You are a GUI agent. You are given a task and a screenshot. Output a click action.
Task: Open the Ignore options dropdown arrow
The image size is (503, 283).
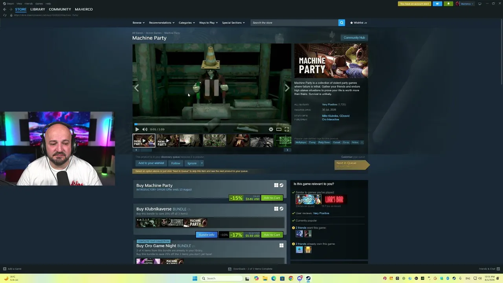coord(202,163)
